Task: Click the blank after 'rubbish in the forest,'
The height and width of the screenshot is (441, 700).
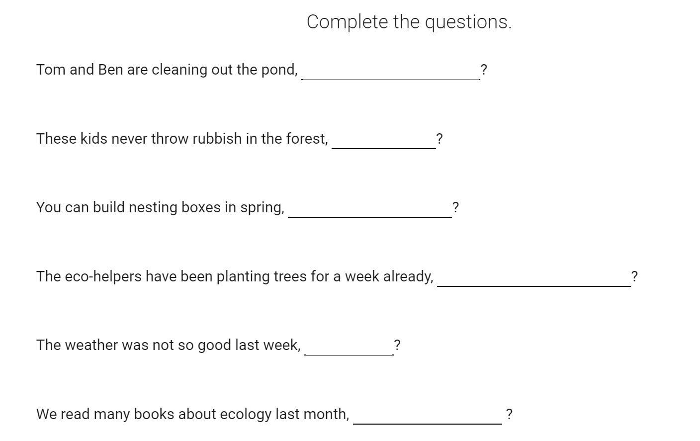Action: (x=383, y=139)
